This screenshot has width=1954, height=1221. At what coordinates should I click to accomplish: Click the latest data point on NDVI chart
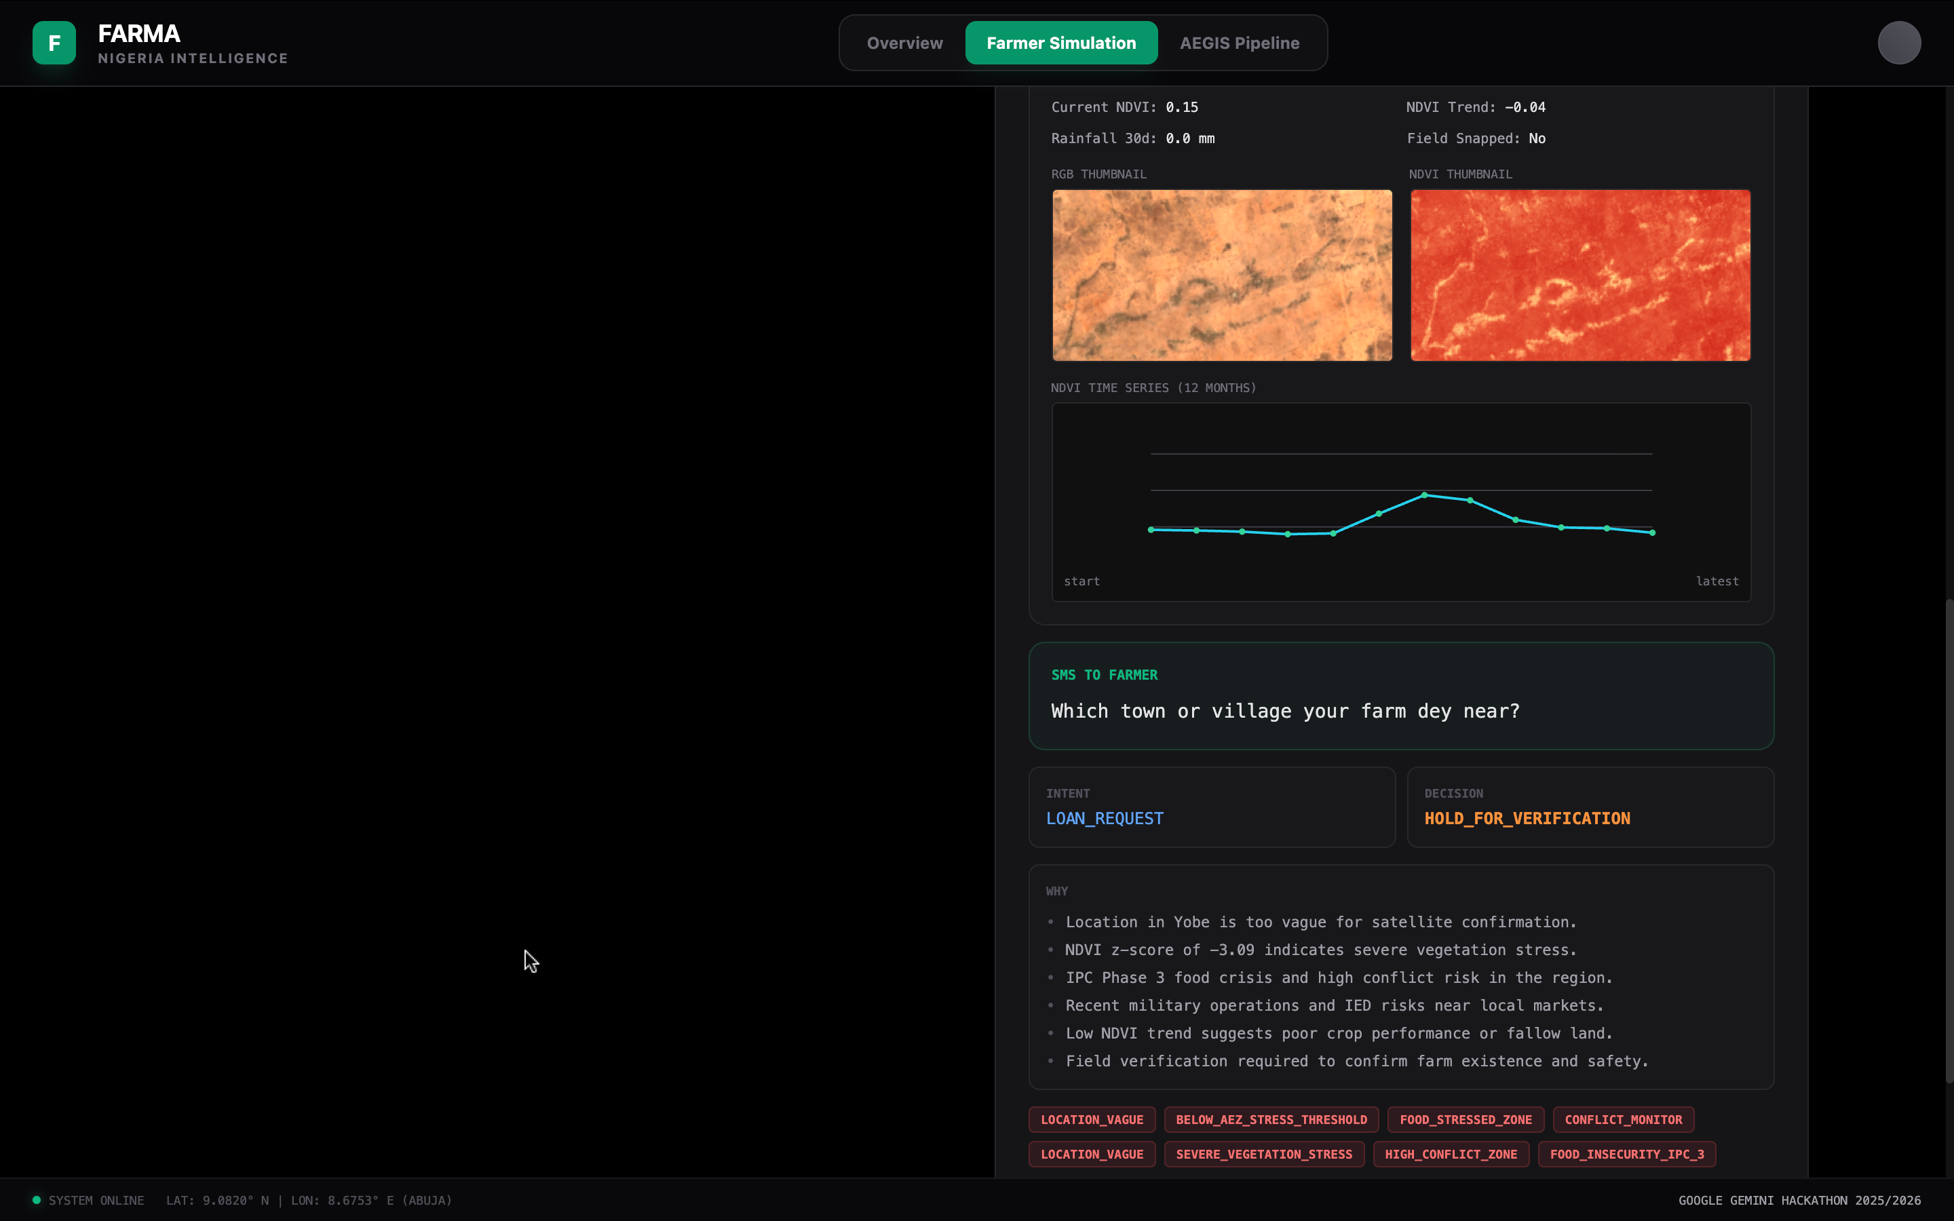click(1652, 533)
